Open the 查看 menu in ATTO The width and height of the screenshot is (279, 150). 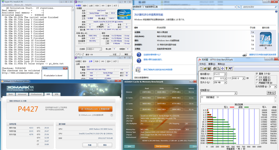pos(211,64)
